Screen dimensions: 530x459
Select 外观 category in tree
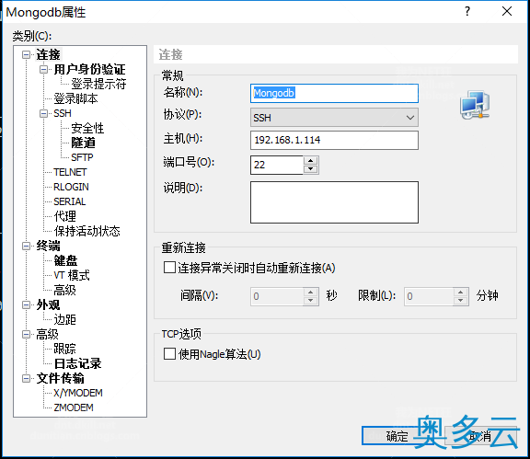pyautogui.click(x=49, y=304)
